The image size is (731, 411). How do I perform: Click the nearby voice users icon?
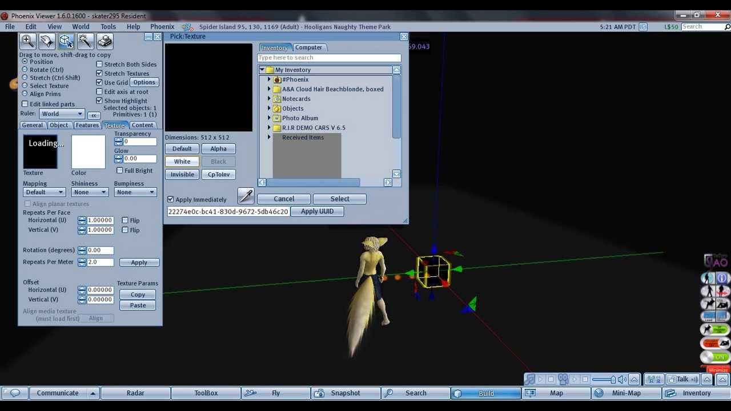(x=654, y=379)
